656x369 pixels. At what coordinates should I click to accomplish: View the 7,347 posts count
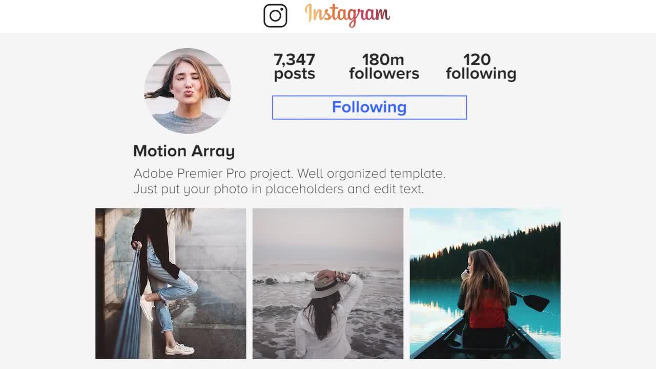coord(294,66)
